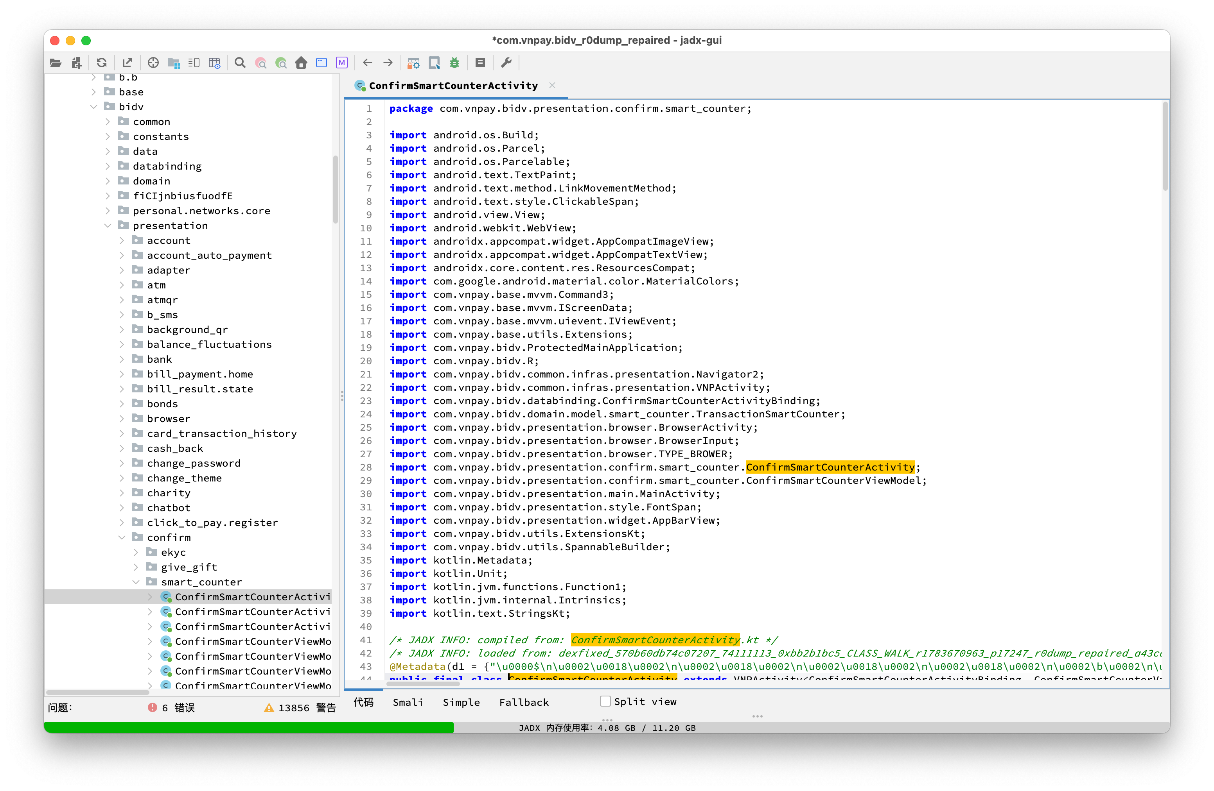Enable the Split view checkbox
This screenshot has height=791, width=1214.
[605, 701]
